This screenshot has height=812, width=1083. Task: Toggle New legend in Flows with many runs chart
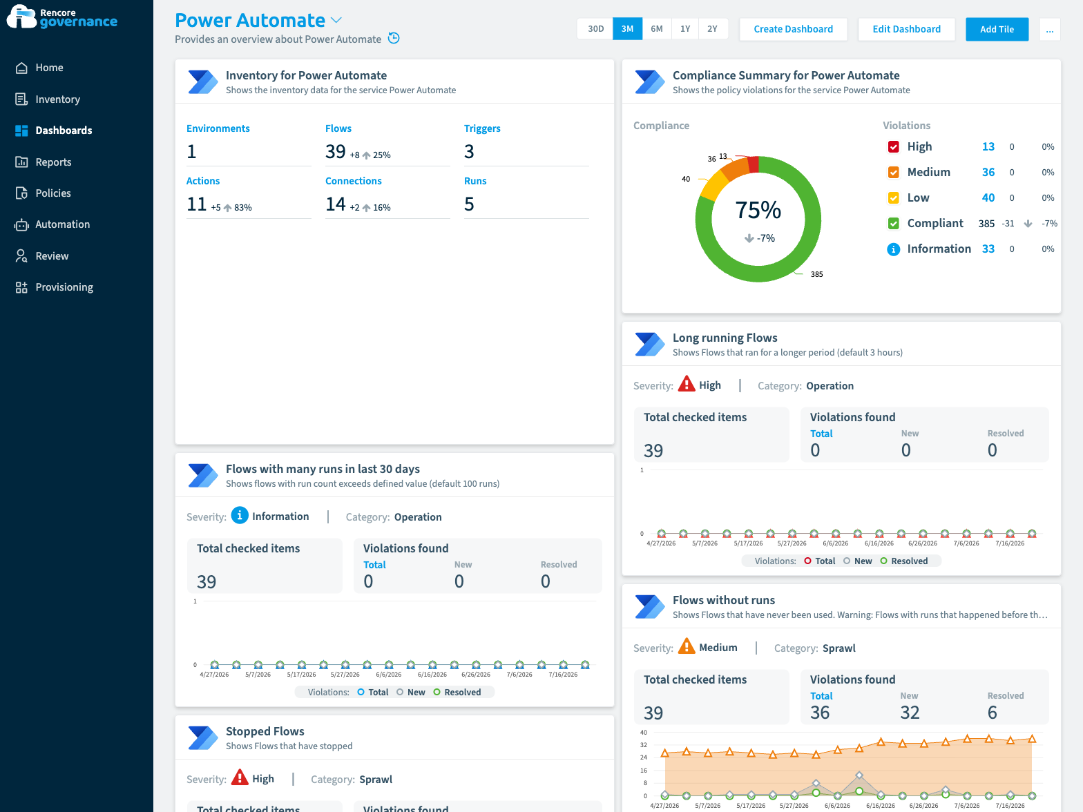(x=411, y=693)
